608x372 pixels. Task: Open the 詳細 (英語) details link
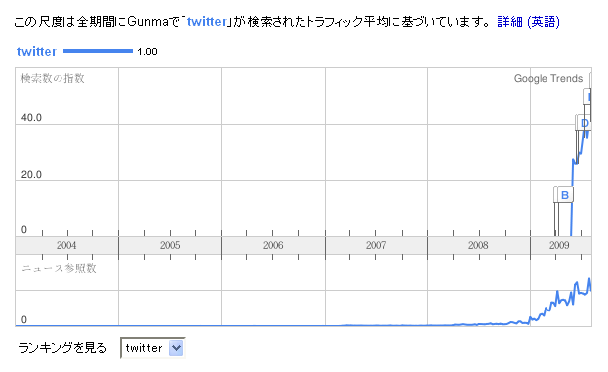(x=529, y=22)
